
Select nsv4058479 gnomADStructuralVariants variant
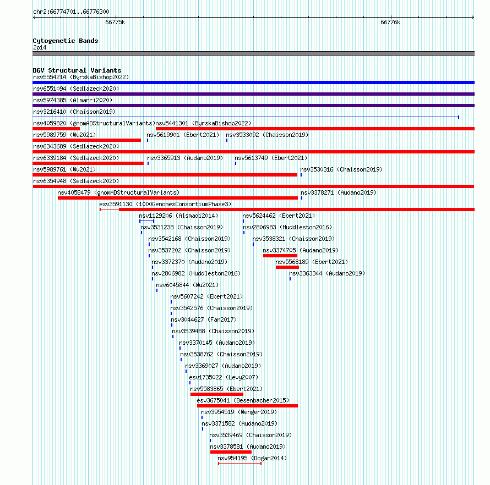click(118, 192)
